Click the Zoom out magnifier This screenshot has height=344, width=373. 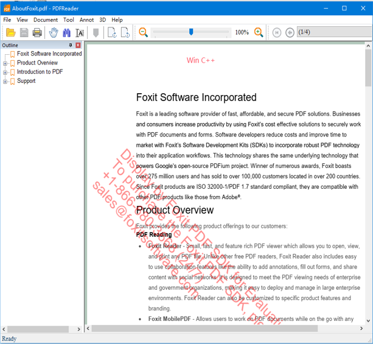[x=144, y=32]
